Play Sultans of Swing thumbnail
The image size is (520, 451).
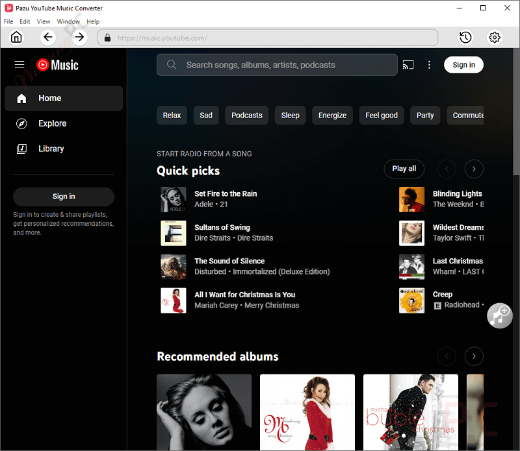(x=174, y=233)
